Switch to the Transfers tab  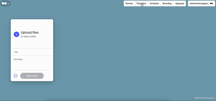tap(141, 4)
